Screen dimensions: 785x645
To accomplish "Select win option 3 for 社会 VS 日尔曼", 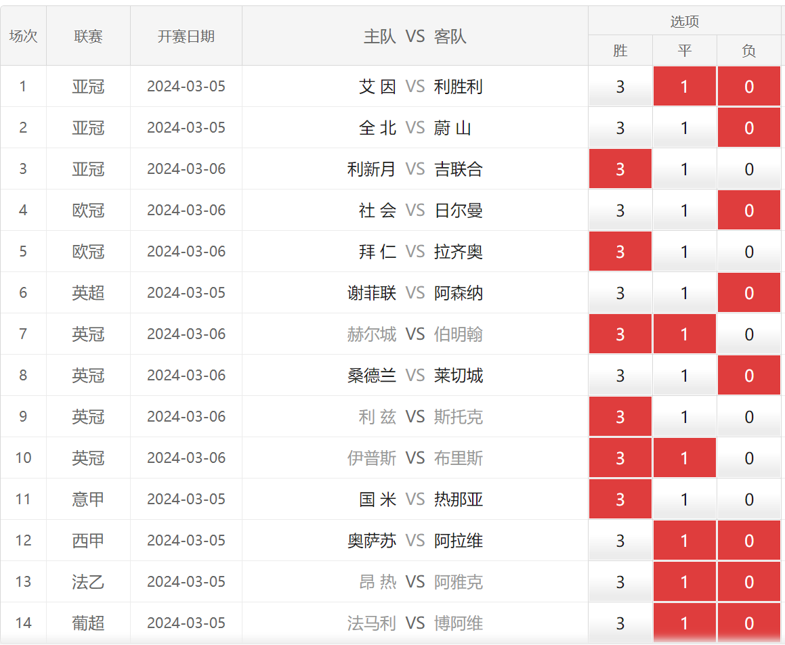I will coord(620,210).
